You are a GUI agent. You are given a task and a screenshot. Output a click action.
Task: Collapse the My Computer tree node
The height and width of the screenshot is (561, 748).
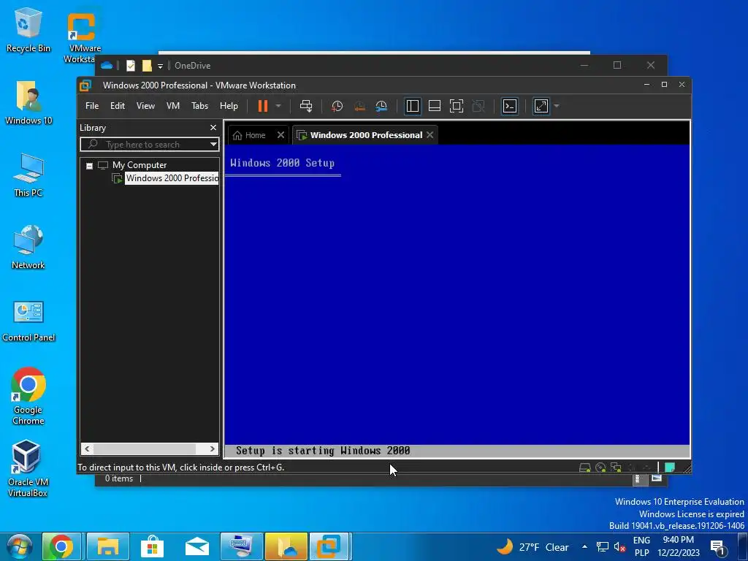click(89, 166)
